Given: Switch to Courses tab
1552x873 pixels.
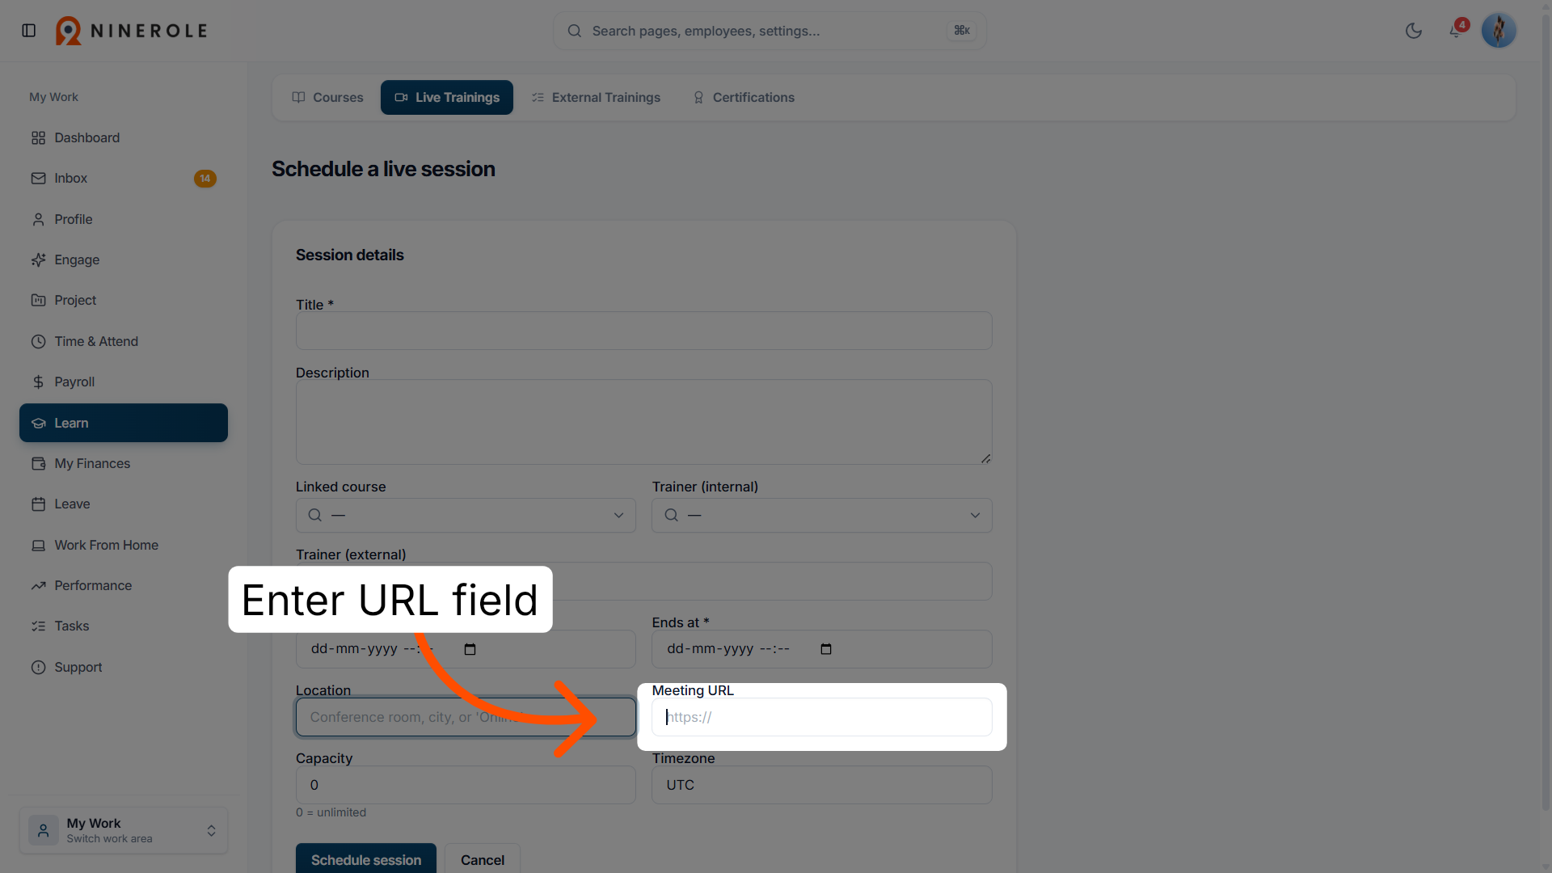Looking at the screenshot, I should [327, 97].
